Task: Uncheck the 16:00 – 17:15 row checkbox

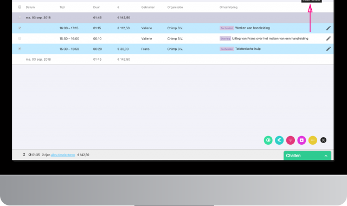Action: point(20,28)
